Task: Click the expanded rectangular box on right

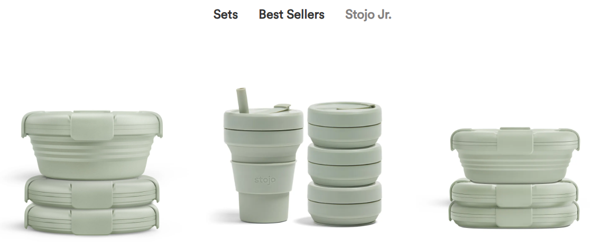Action: (x=515, y=155)
